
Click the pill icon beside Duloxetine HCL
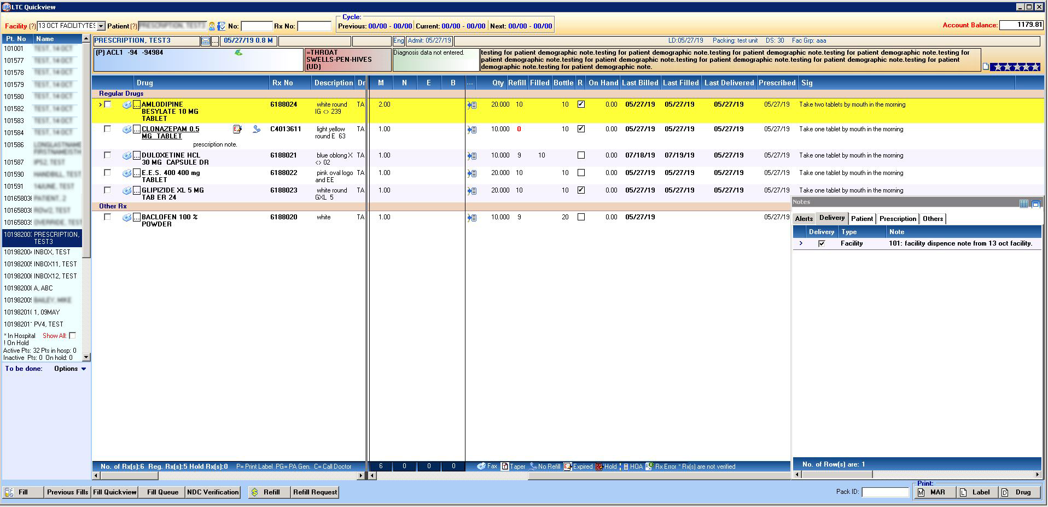coord(126,156)
